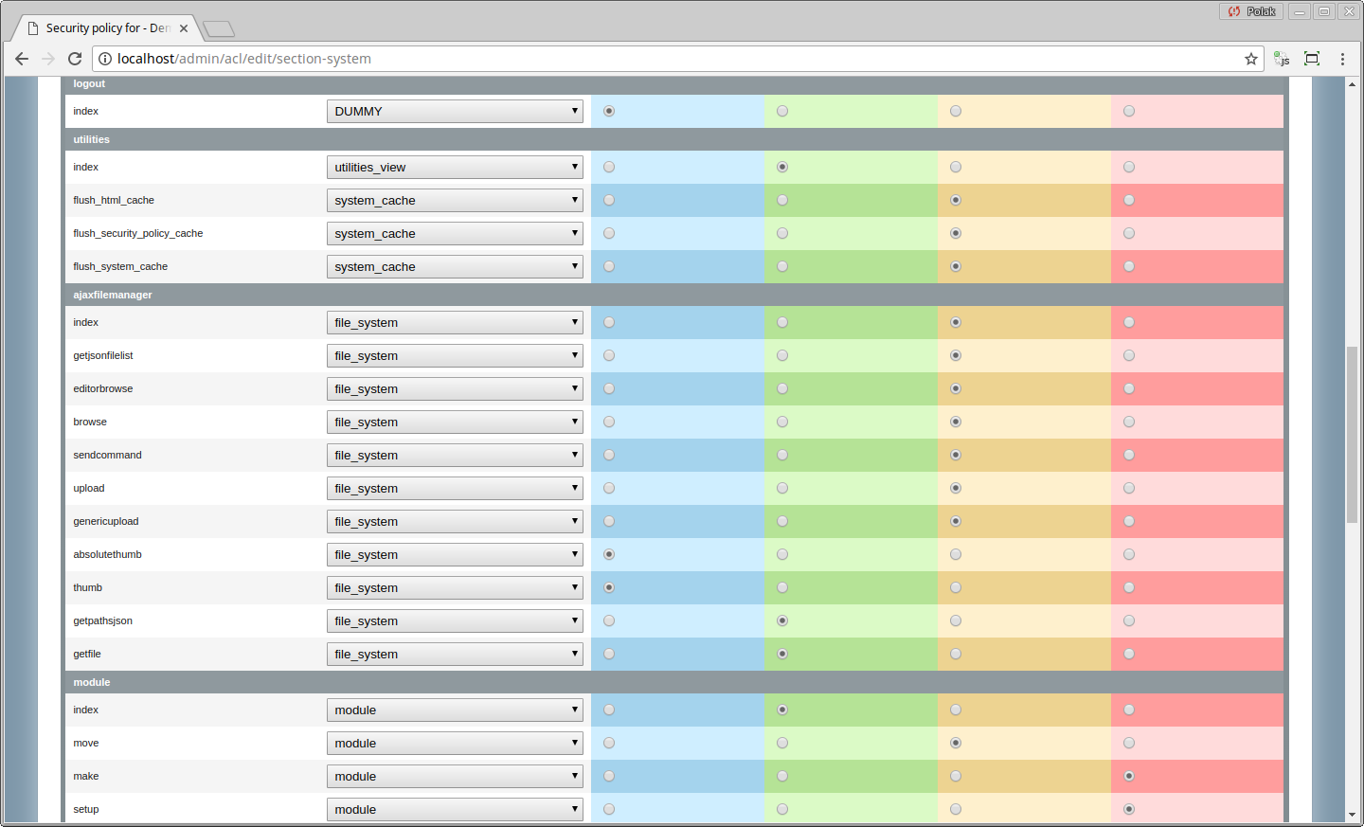The height and width of the screenshot is (827, 1364).
Task: Select green radio for module setup
Action: 782,809
